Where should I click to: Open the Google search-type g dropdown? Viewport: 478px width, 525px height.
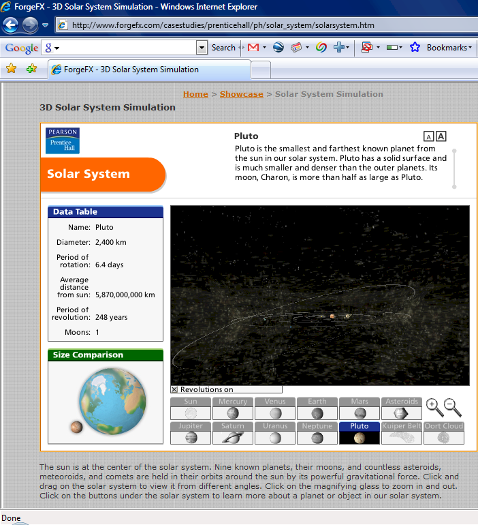coord(52,48)
